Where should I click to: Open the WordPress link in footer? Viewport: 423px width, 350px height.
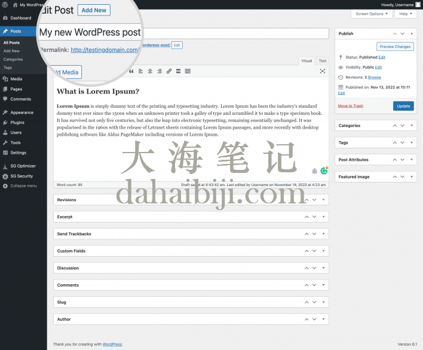(x=112, y=345)
